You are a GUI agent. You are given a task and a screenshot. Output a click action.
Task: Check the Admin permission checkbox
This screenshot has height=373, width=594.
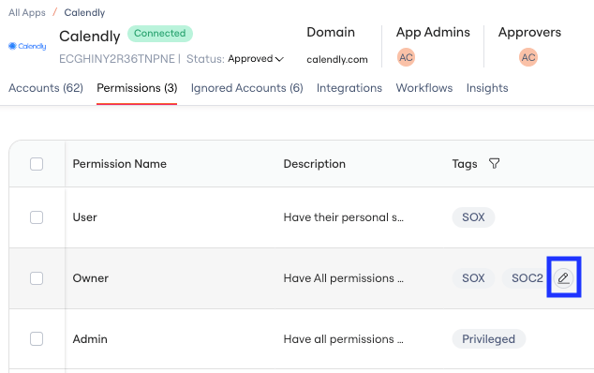click(37, 338)
